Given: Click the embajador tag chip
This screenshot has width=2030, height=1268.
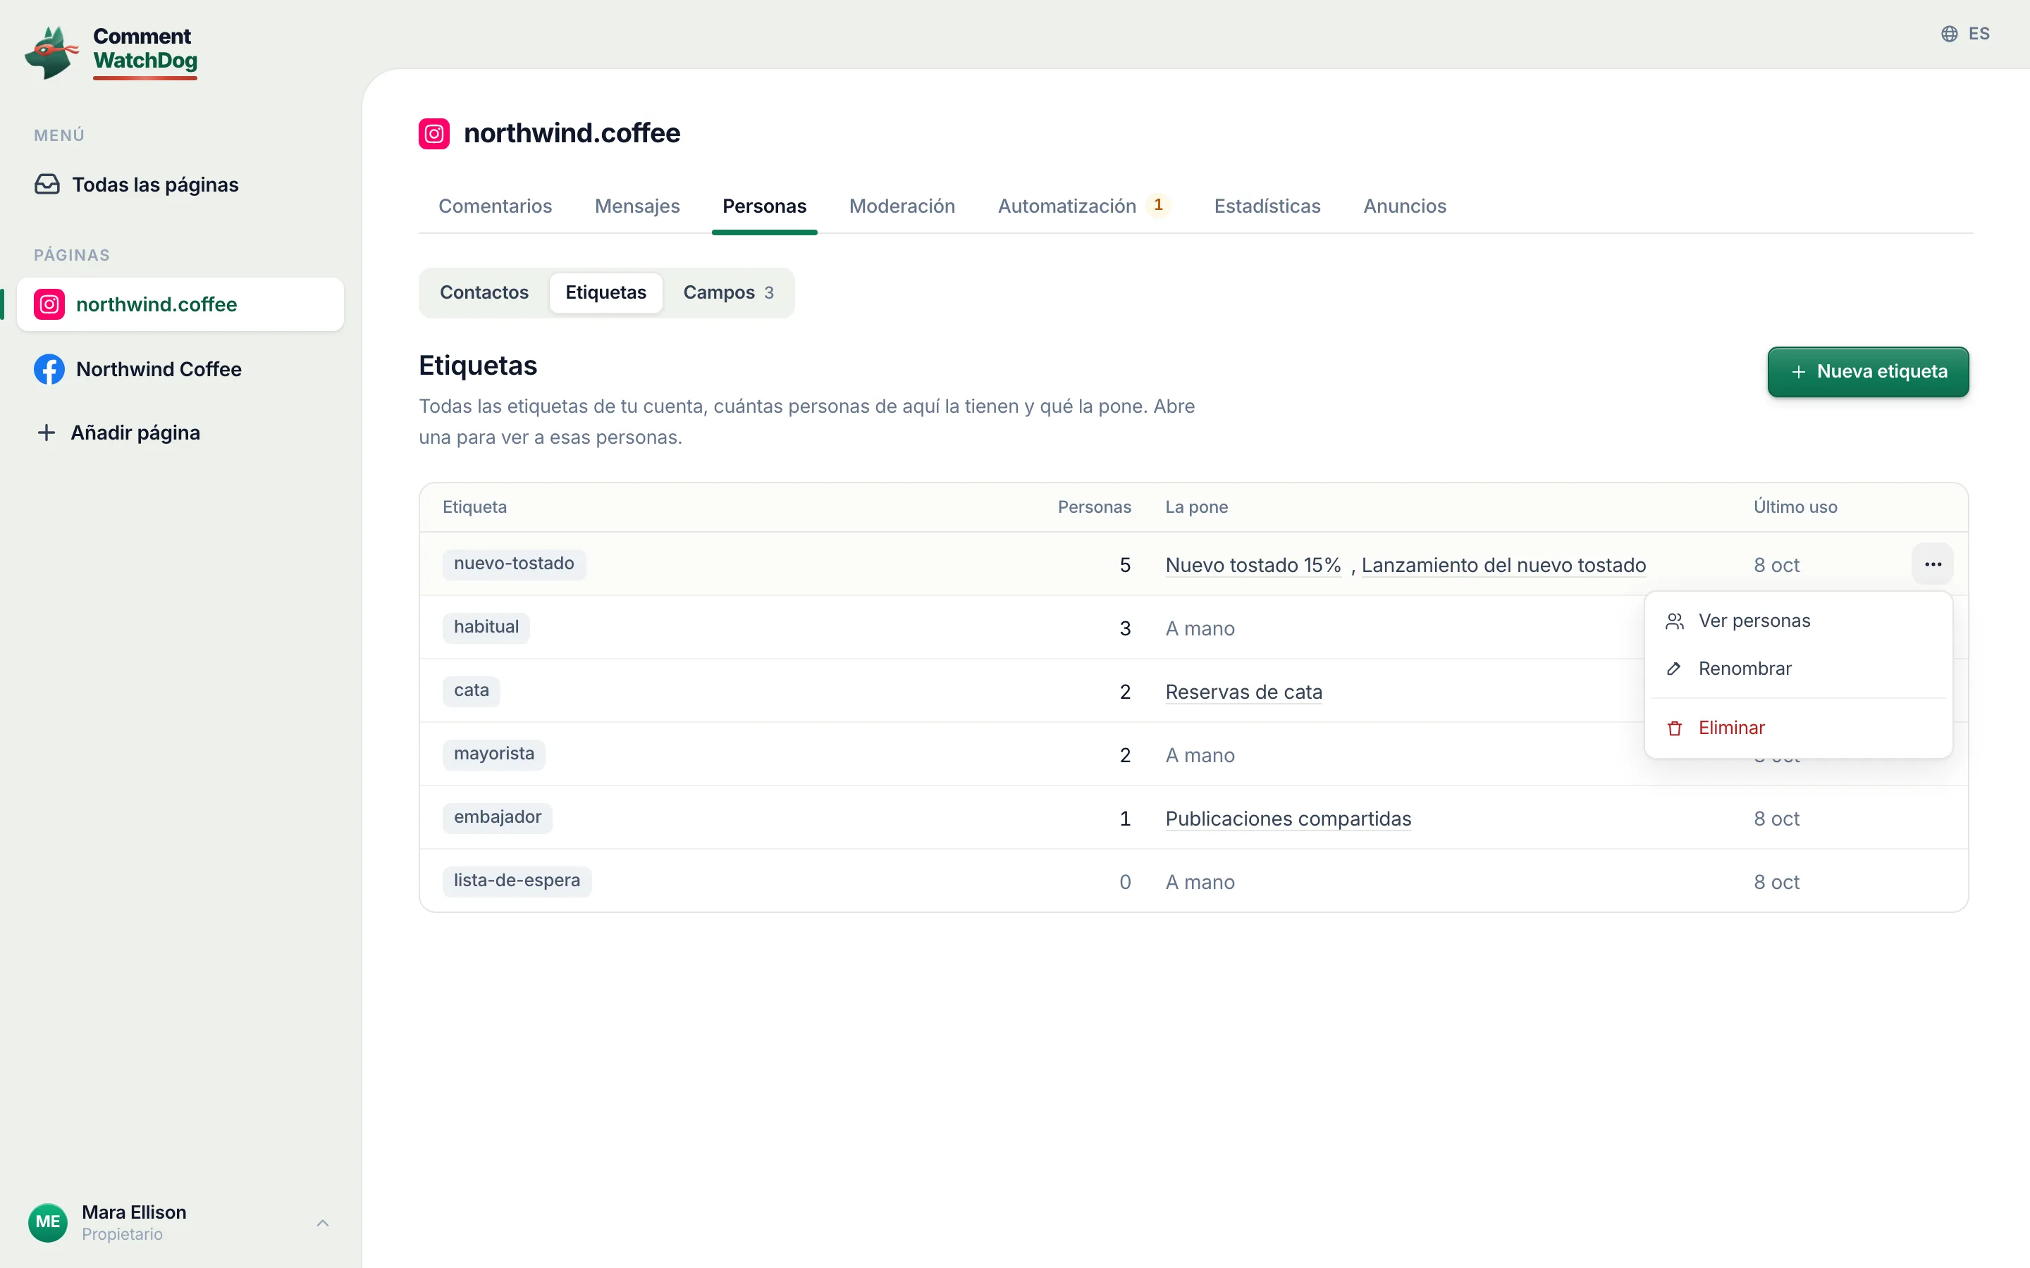Looking at the screenshot, I should [x=498, y=818].
